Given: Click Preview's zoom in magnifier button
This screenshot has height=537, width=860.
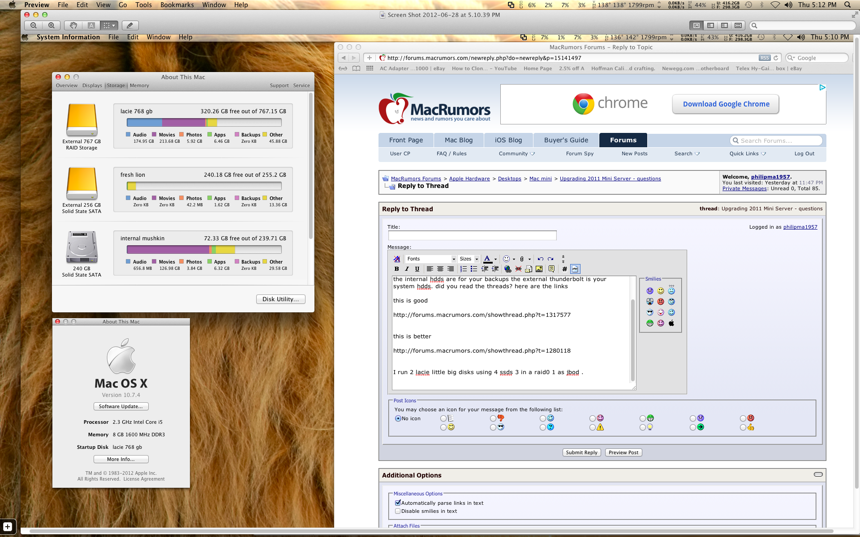Looking at the screenshot, I should (52, 26).
